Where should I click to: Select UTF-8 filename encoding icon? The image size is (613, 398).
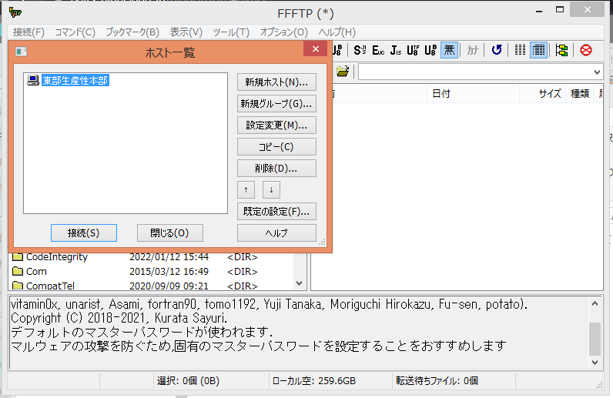coord(414,50)
